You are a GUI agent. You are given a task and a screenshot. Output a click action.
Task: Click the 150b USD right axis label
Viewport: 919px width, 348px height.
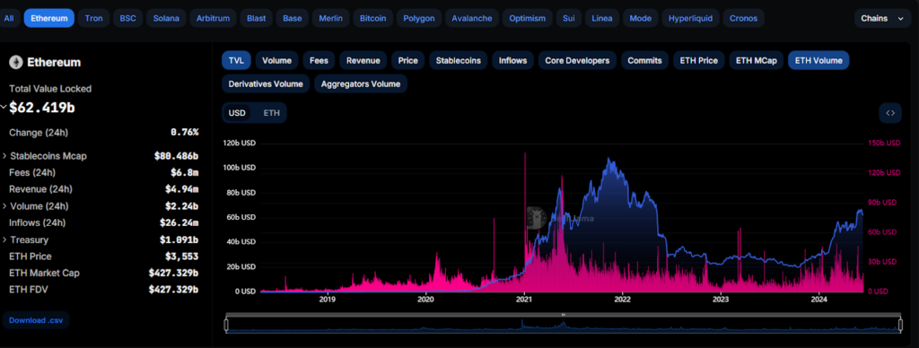884,143
